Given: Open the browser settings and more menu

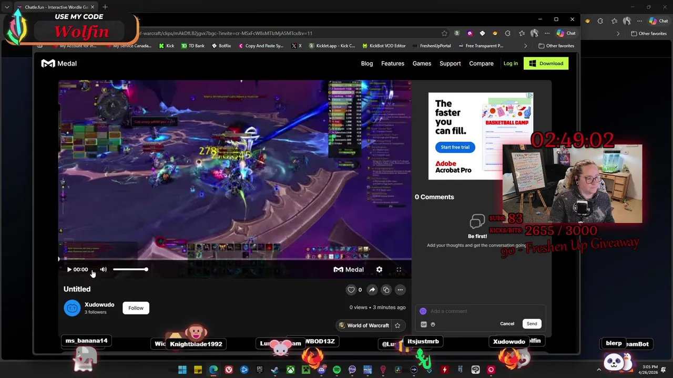Looking at the screenshot, I should (547, 33).
